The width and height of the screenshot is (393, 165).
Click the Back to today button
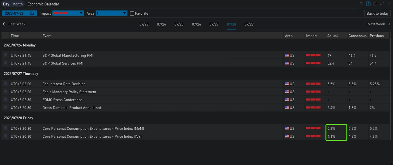tap(377, 13)
